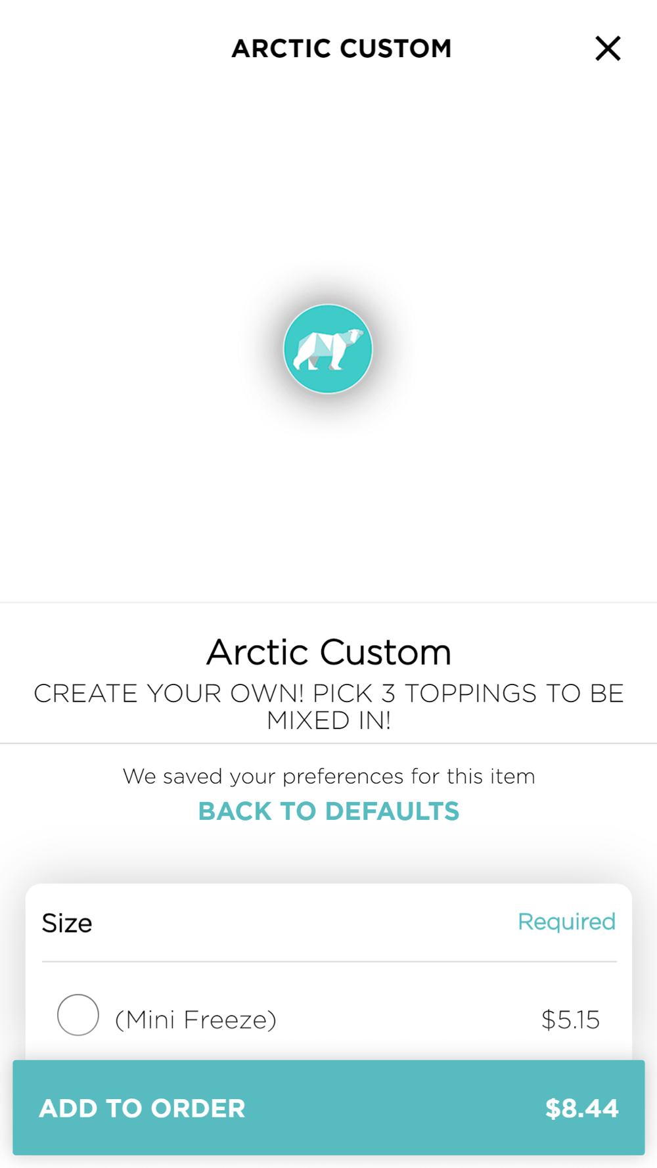Tap the Size options card header row
The width and height of the screenshot is (657, 1168).
point(328,922)
